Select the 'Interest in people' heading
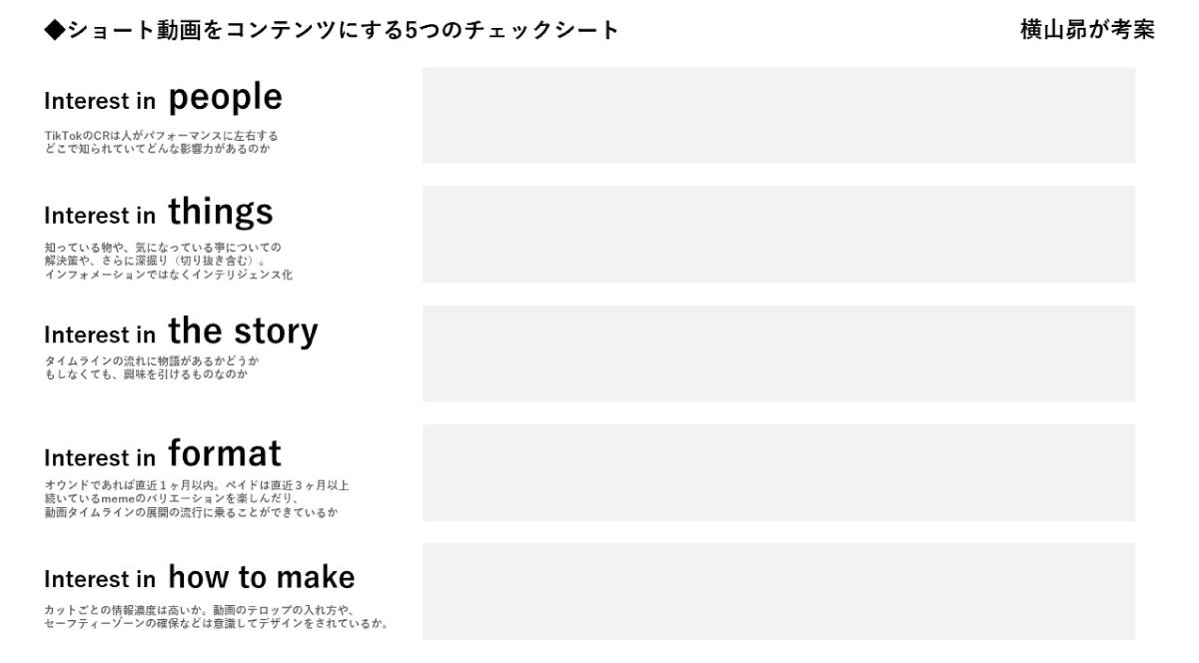The image size is (1199, 663). tap(163, 99)
